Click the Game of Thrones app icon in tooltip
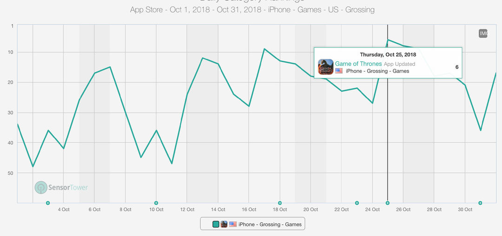The width and height of the screenshot is (502, 236). tap(325, 67)
